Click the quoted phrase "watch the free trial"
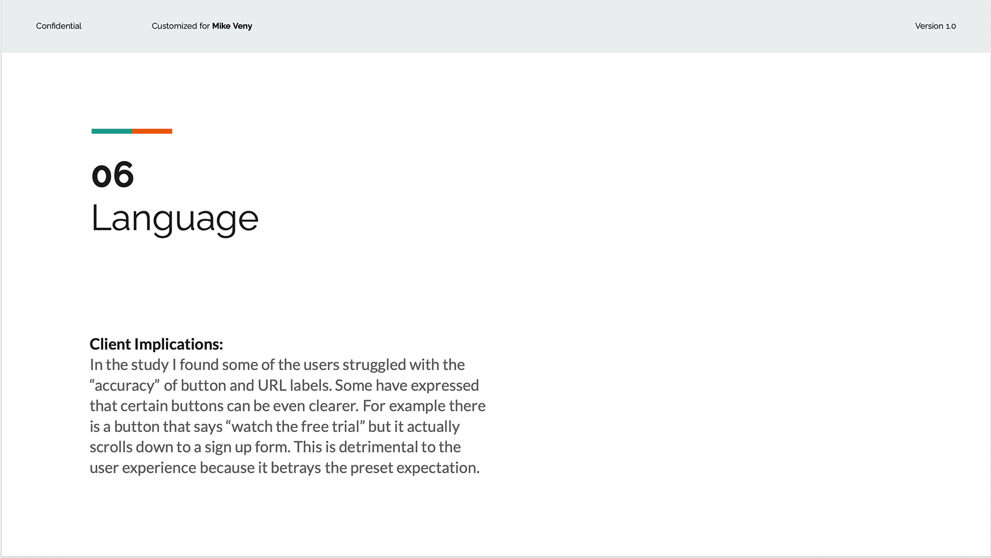Image resolution: width=991 pixels, height=558 pixels. pos(295,427)
